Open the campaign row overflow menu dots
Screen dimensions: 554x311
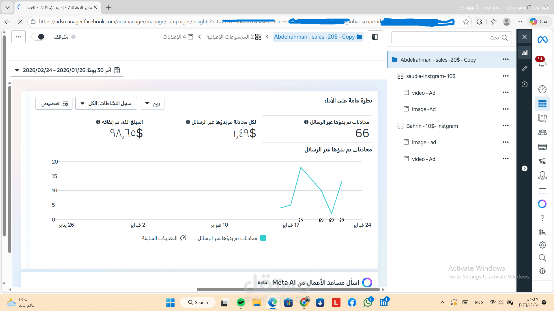click(x=506, y=59)
